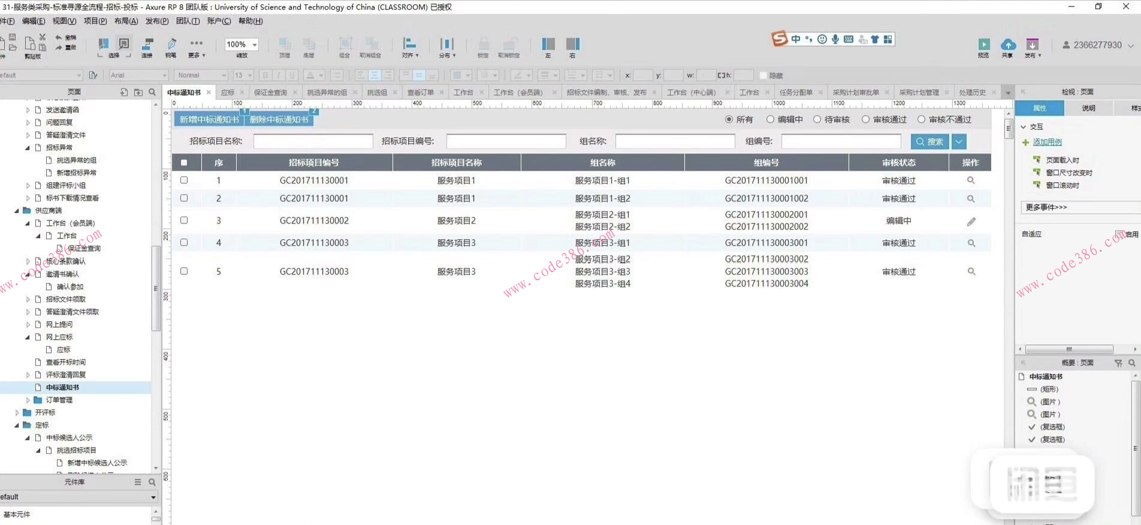
Task: Switch to the 保证金查询 tab
Action: tap(270, 92)
